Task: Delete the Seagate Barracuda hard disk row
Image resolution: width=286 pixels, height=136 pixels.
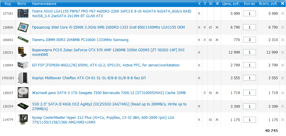Action: (x=282, y=93)
